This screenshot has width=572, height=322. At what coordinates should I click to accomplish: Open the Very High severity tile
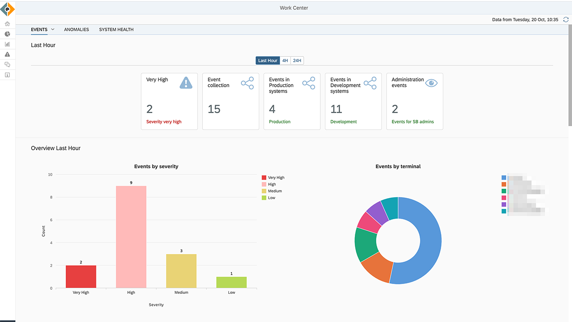pyautogui.click(x=169, y=102)
